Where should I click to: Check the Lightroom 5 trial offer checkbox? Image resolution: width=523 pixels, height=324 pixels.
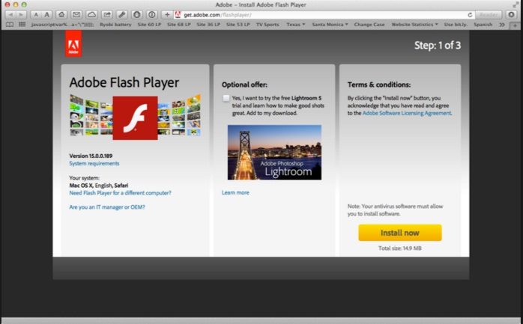click(x=226, y=98)
